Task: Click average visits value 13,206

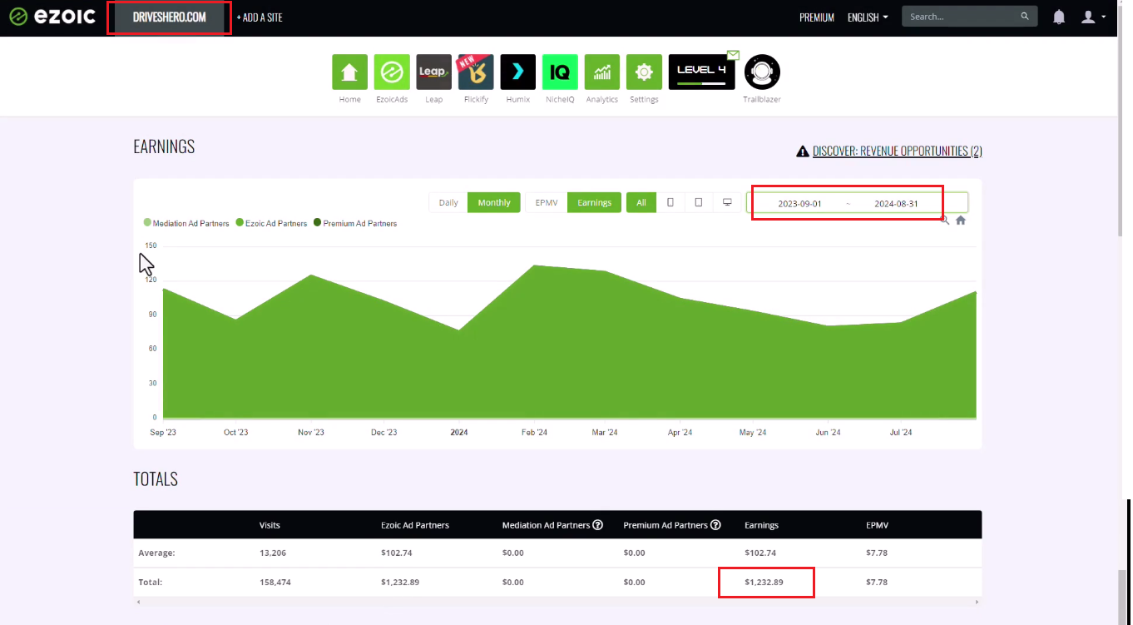Action: (x=273, y=553)
